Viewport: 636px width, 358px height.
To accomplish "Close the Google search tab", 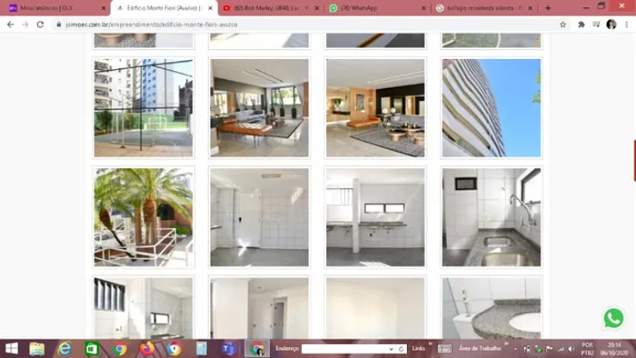I will [530, 8].
